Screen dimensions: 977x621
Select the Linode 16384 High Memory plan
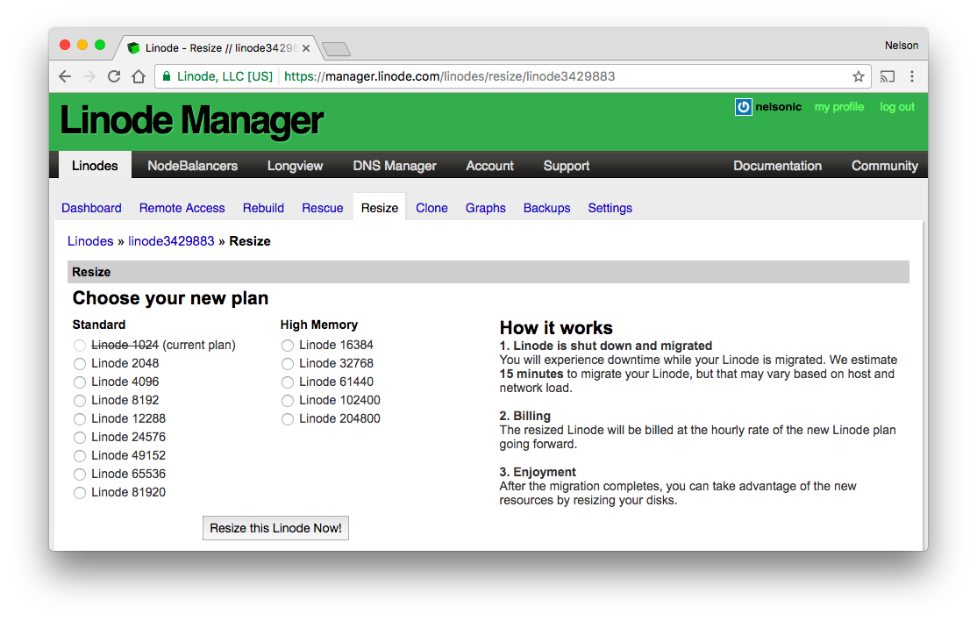click(x=288, y=345)
